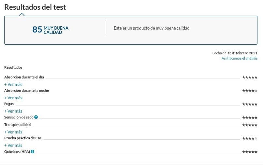
Task: Click the Transpirabilidad star rating
Action: coord(250,125)
